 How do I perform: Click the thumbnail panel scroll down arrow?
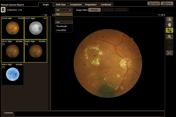pos(49,109)
